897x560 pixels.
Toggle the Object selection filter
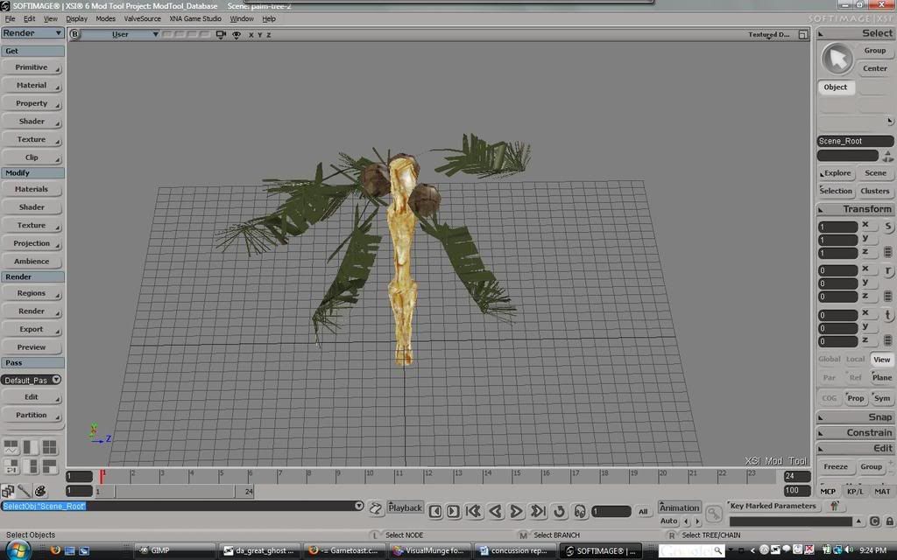835,87
